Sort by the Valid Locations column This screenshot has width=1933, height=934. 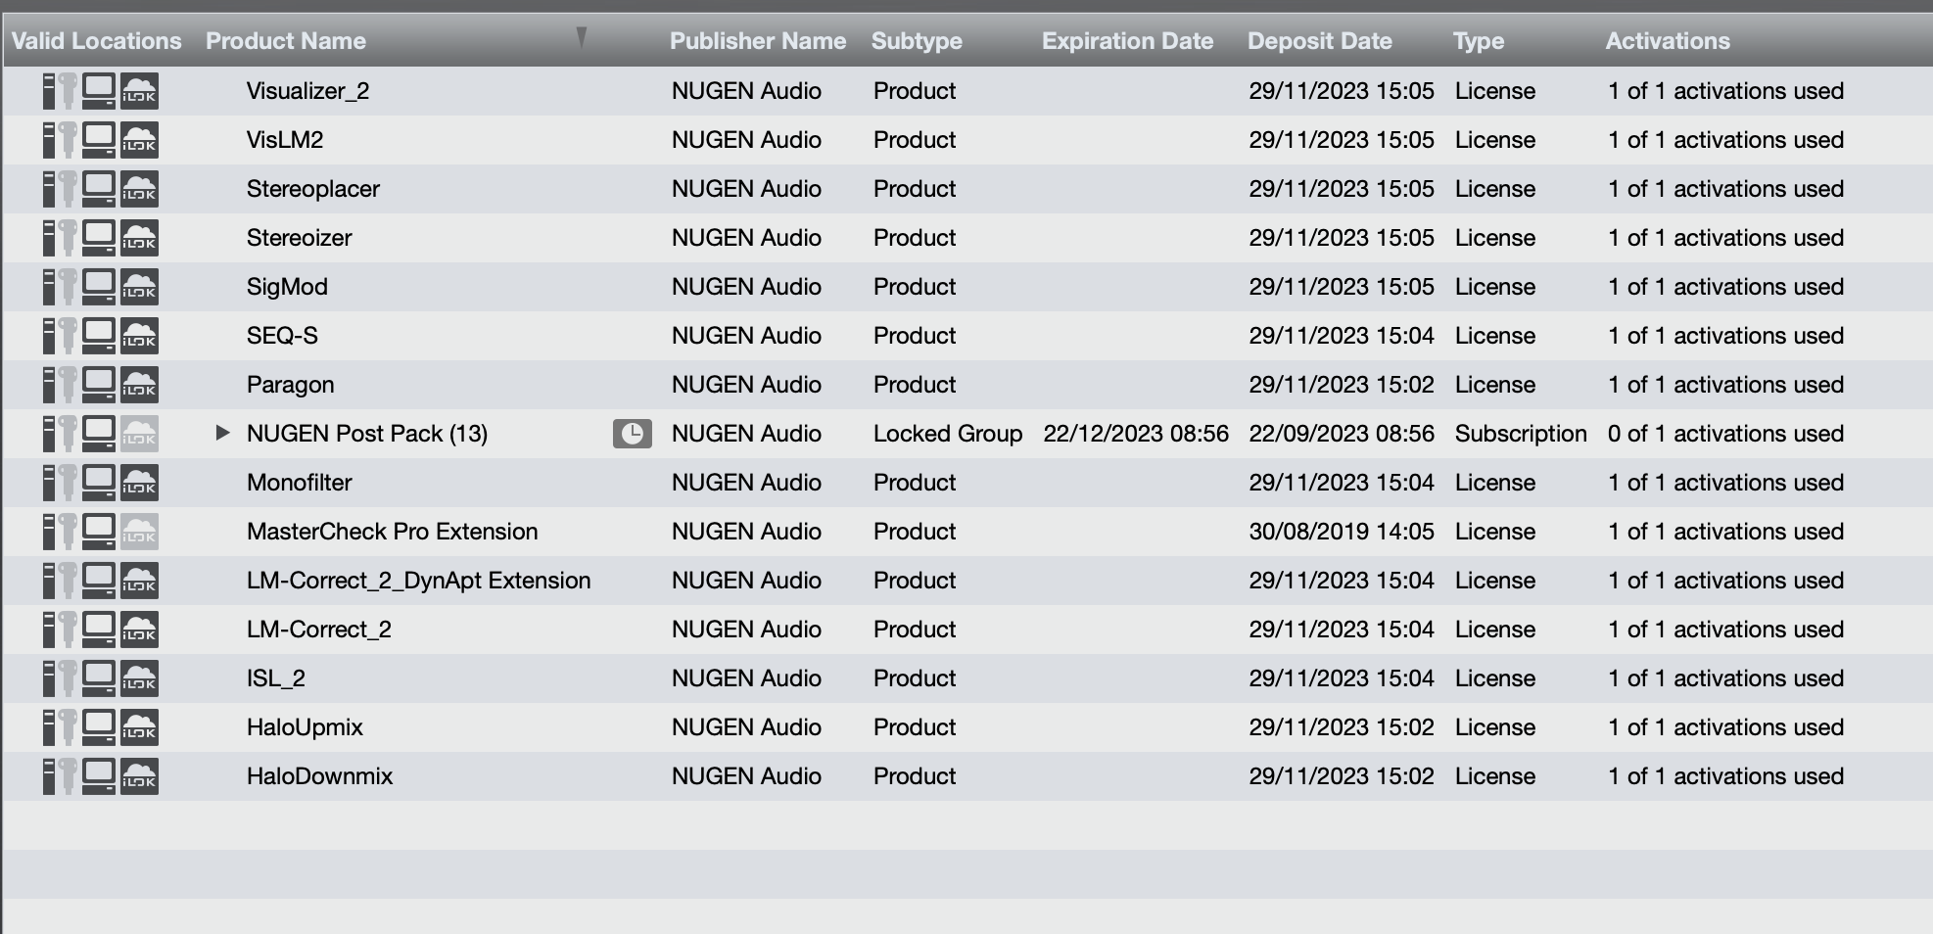tap(96, 41)
